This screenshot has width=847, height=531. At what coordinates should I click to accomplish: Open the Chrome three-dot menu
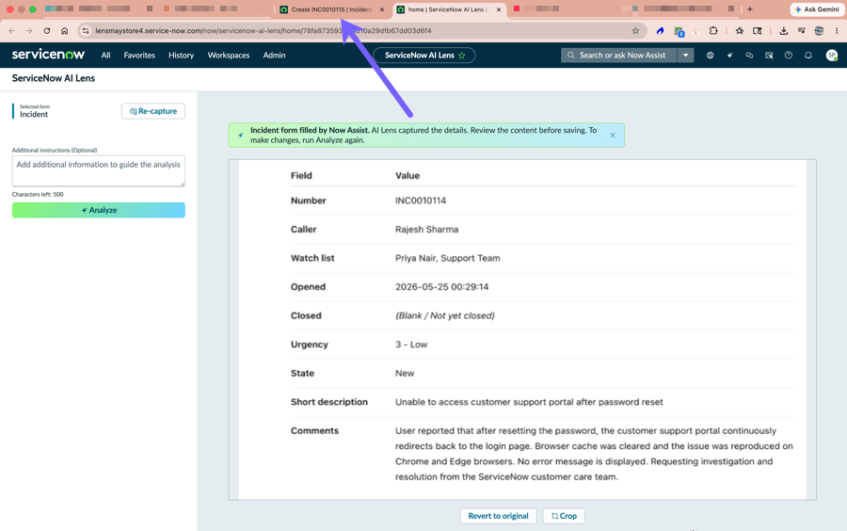tap(837, 31)
